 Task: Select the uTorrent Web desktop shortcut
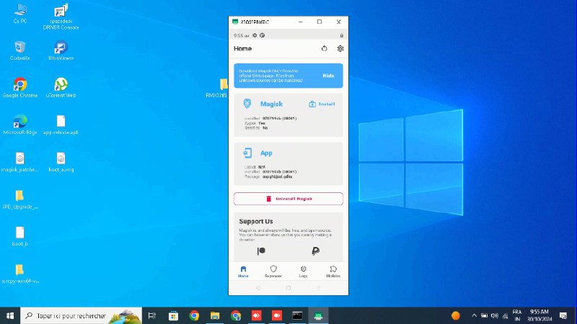tap(61, 87)
